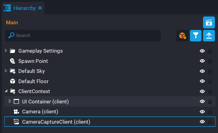Click the CameraCaptureClient script icon

point(16,122)
